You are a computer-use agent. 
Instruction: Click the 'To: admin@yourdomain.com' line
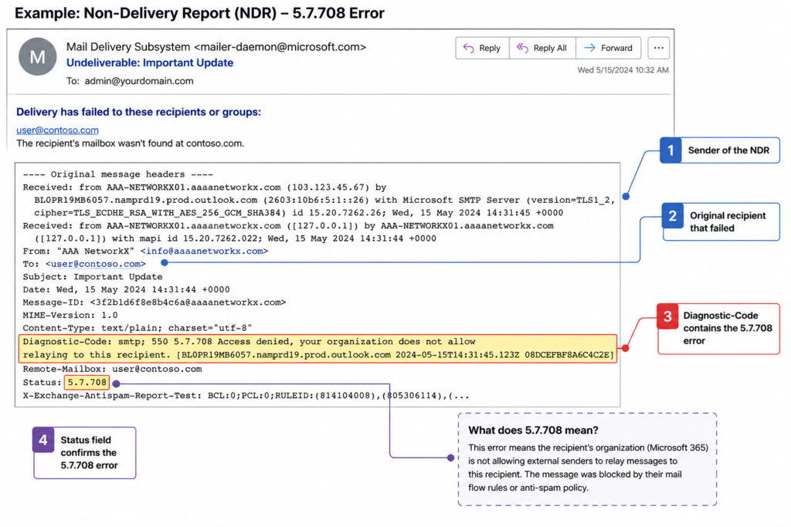coord(130,80)
